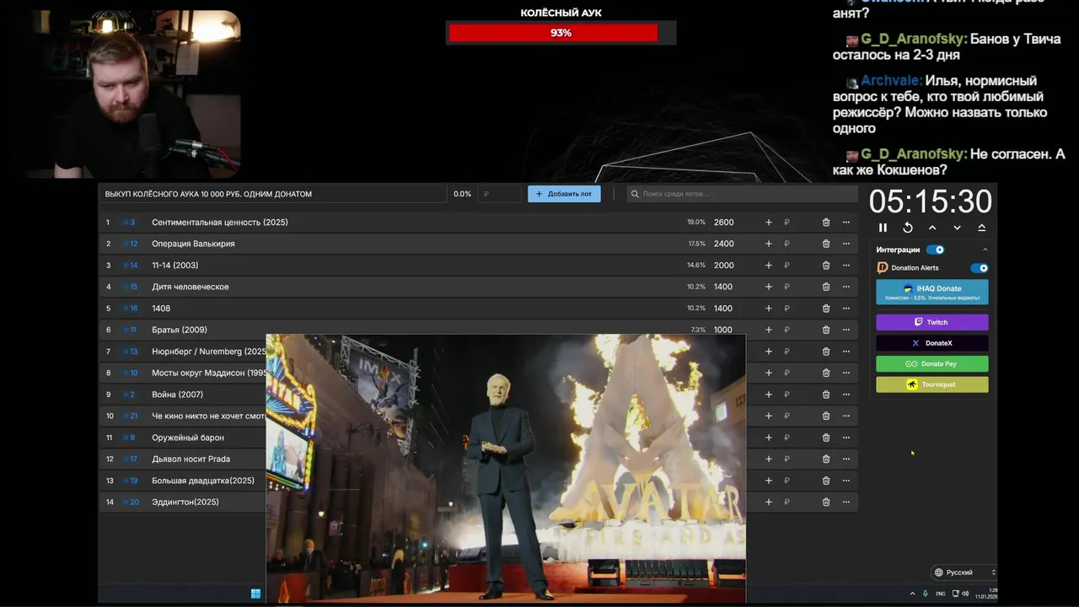Image resolution: width=1079 pixels, height=607 pixels.
Task: Select the Эддингтон(2025) lot name
Action: (185, 502)
